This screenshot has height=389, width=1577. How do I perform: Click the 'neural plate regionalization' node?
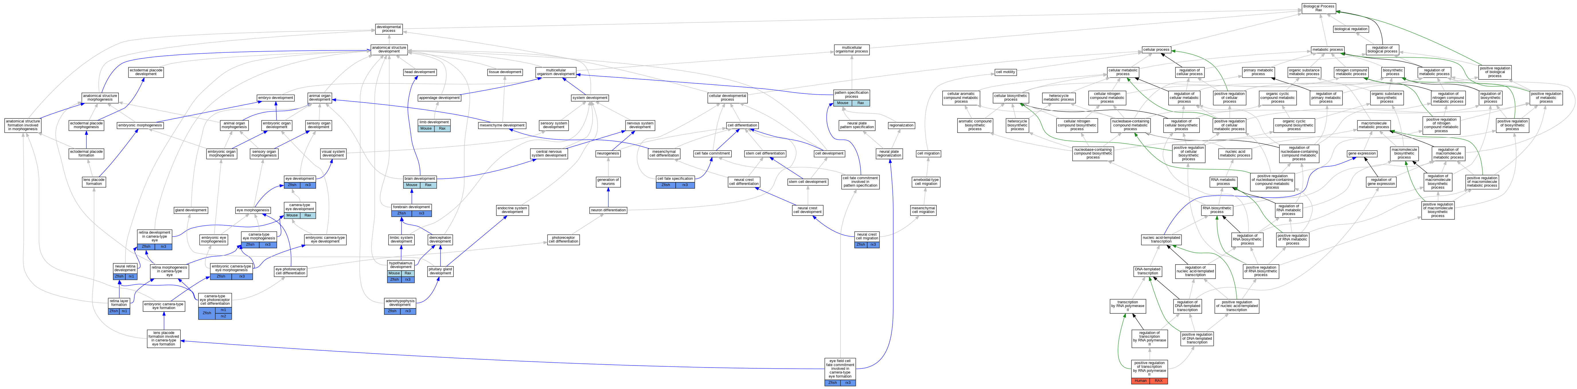(x=889, y=154)
